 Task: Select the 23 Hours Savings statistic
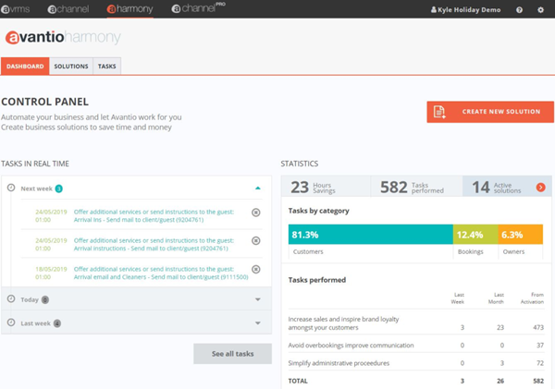click(326, 187)
